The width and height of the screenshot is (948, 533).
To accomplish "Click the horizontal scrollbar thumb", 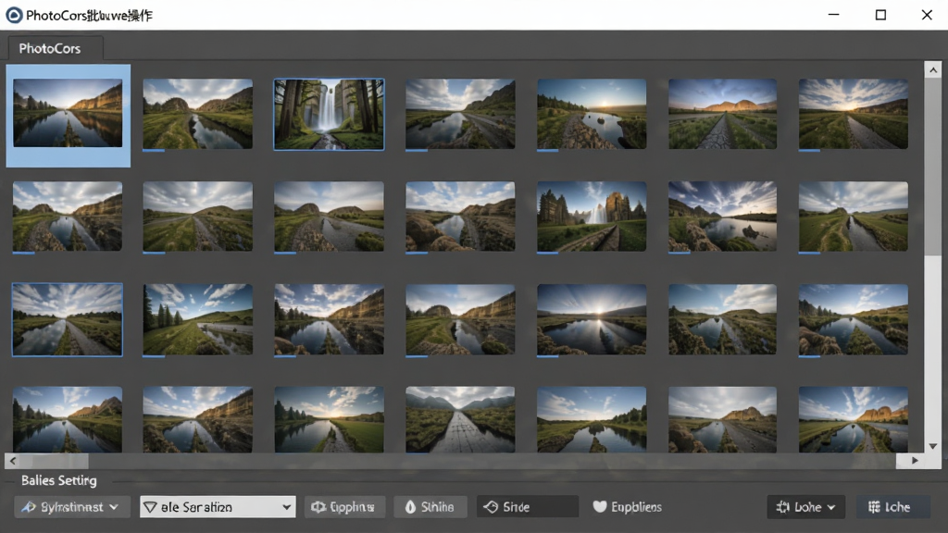I will (x=55, y=461).
